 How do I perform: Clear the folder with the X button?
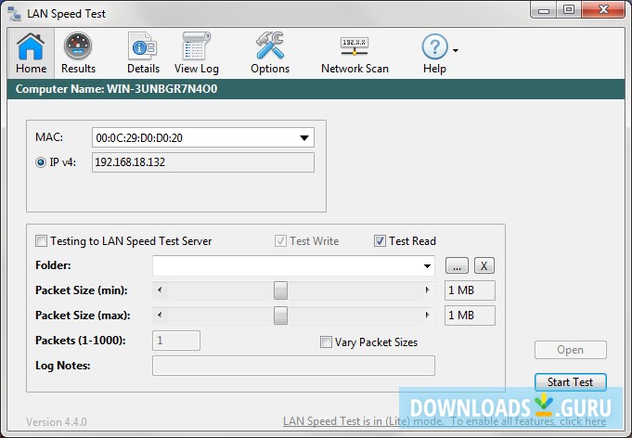[x=484, y=265]
